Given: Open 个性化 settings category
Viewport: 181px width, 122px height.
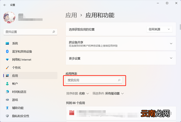Looking at the screenshot, I should click(x=30, y=68).
